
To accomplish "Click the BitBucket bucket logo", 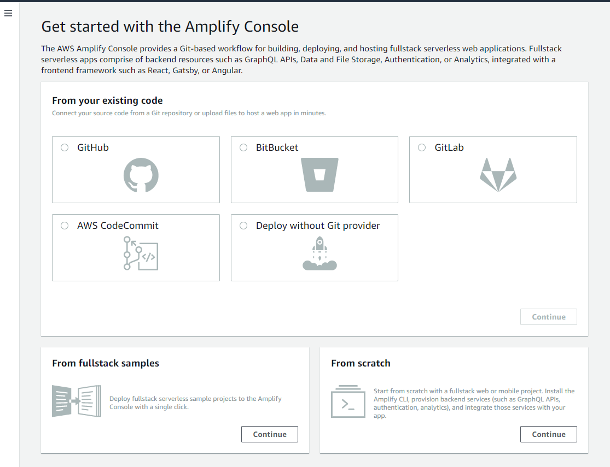I will pyautogui.click(x=319, y=175).
